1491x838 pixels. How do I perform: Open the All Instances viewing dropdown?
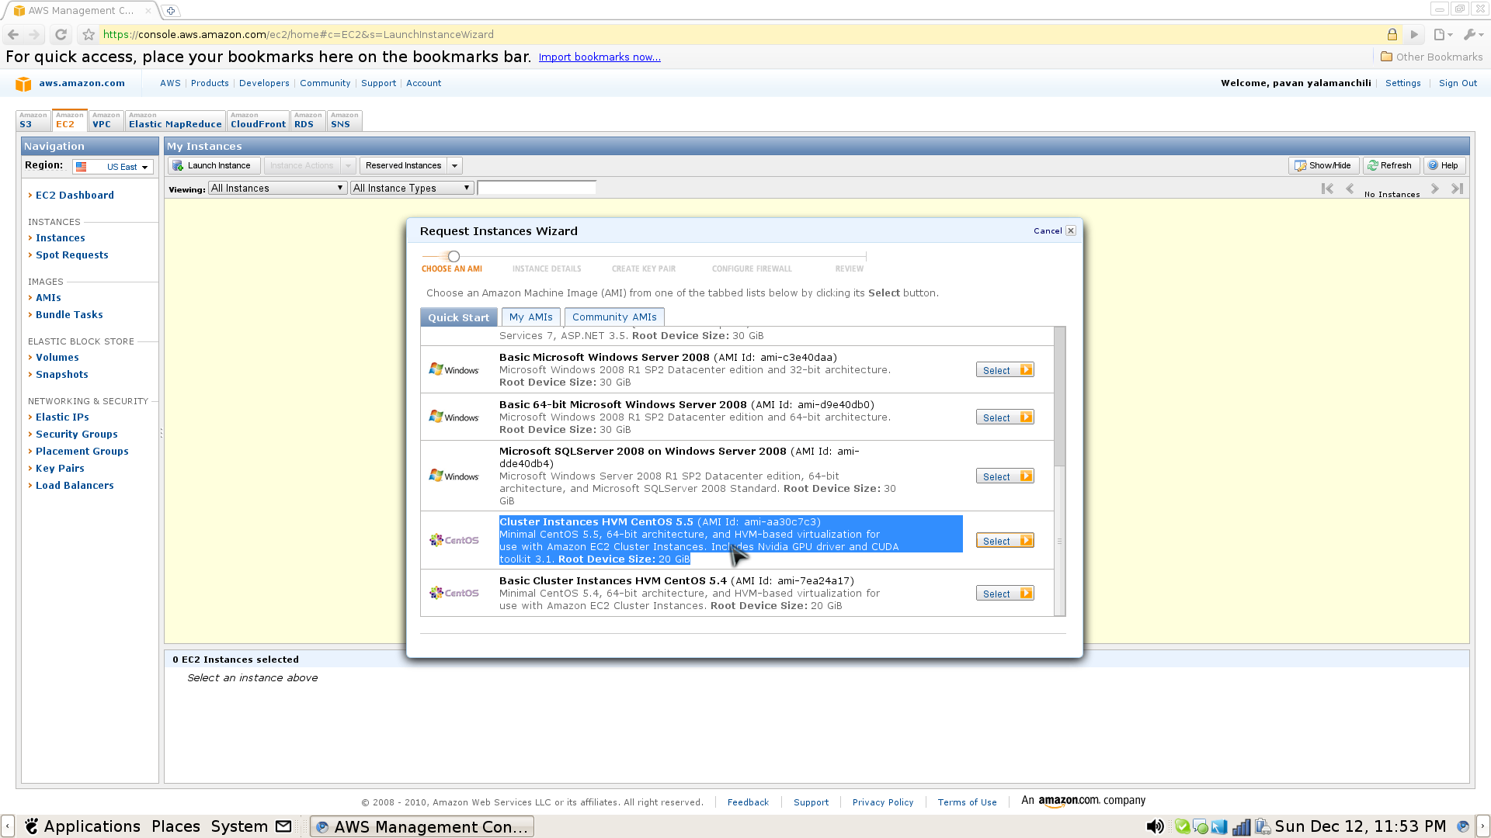point(277,188)
